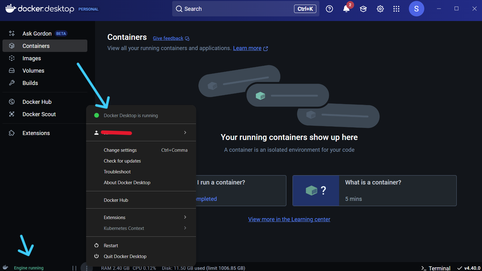Click the Volumes drive icon
The image size is (482, 271).
coord(12,70)
